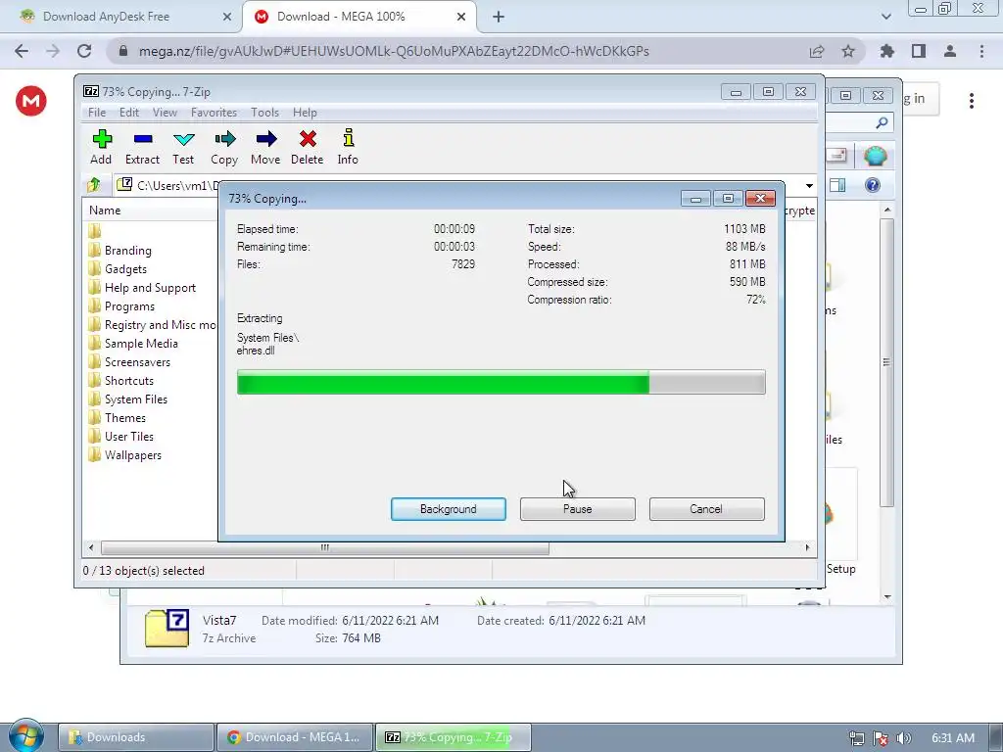Image resolution: width=1003 pixels, height=752 pixels.
Task: Click the share page icon in address bar
Action: 817,51
